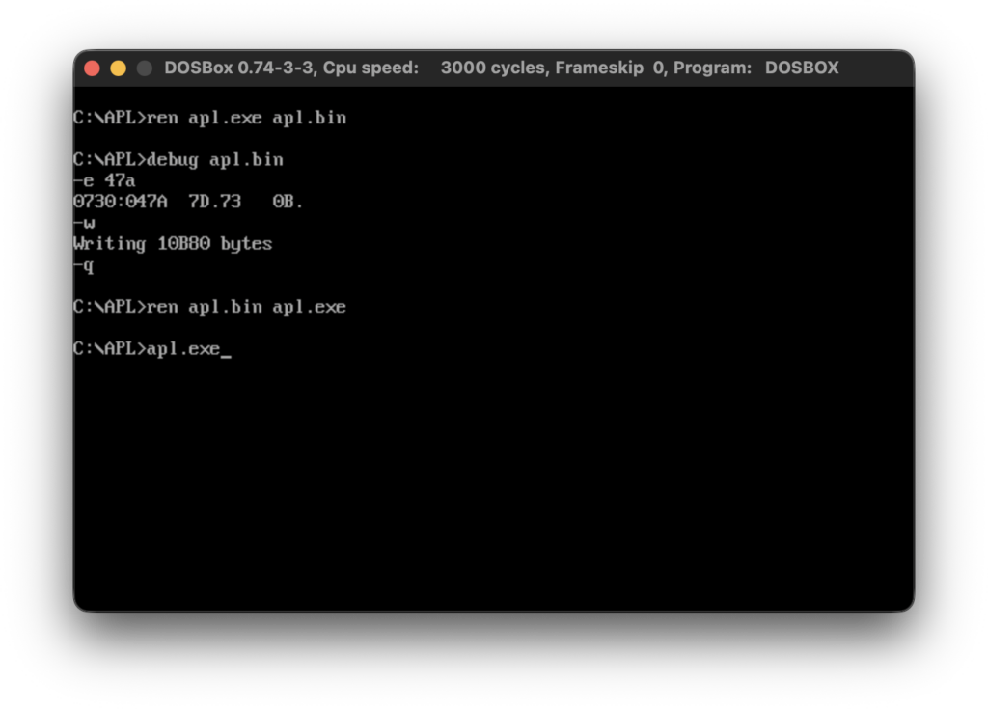
Task: Minimize DOSBox using the yellow button
Action: tap(119, 68)
